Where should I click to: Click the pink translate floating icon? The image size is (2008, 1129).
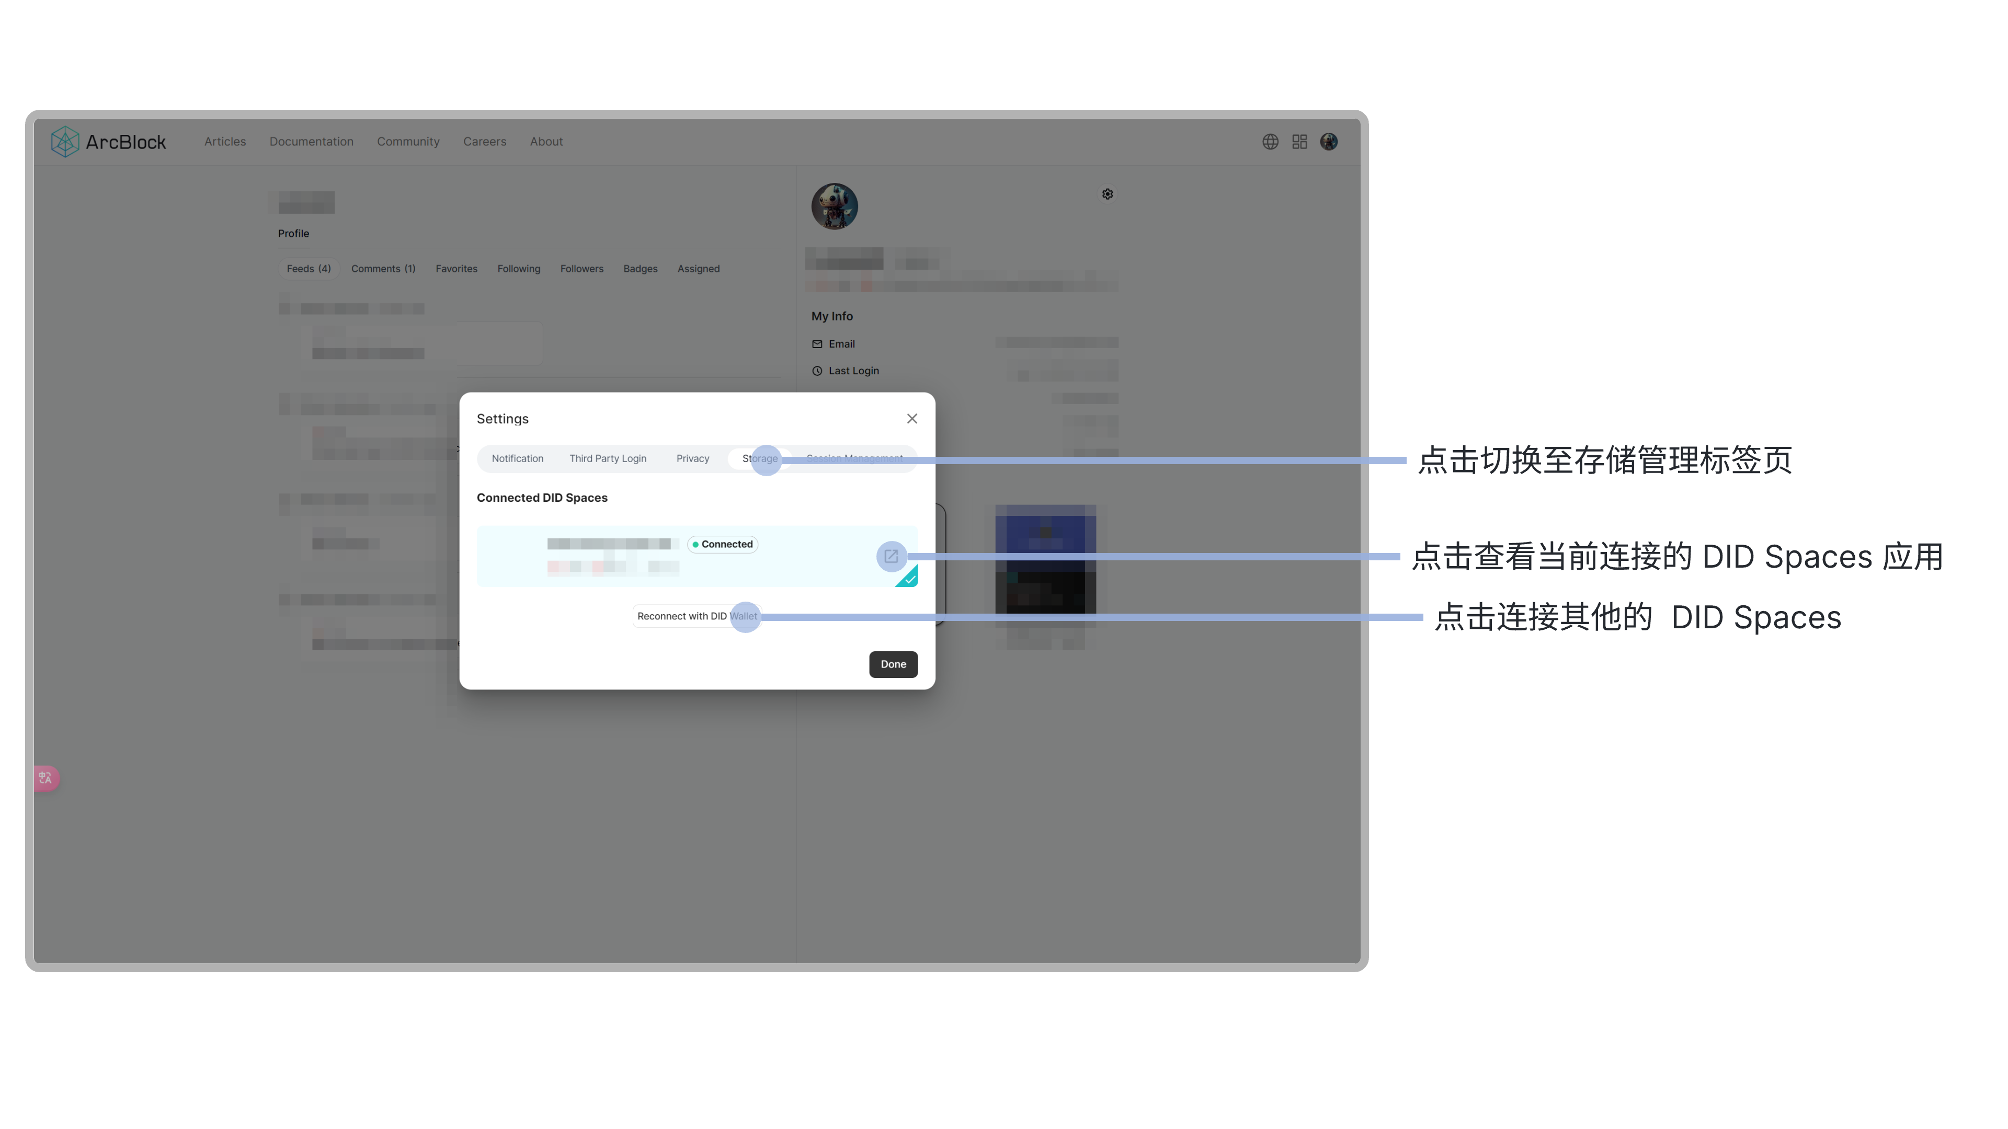coord(45,778)
